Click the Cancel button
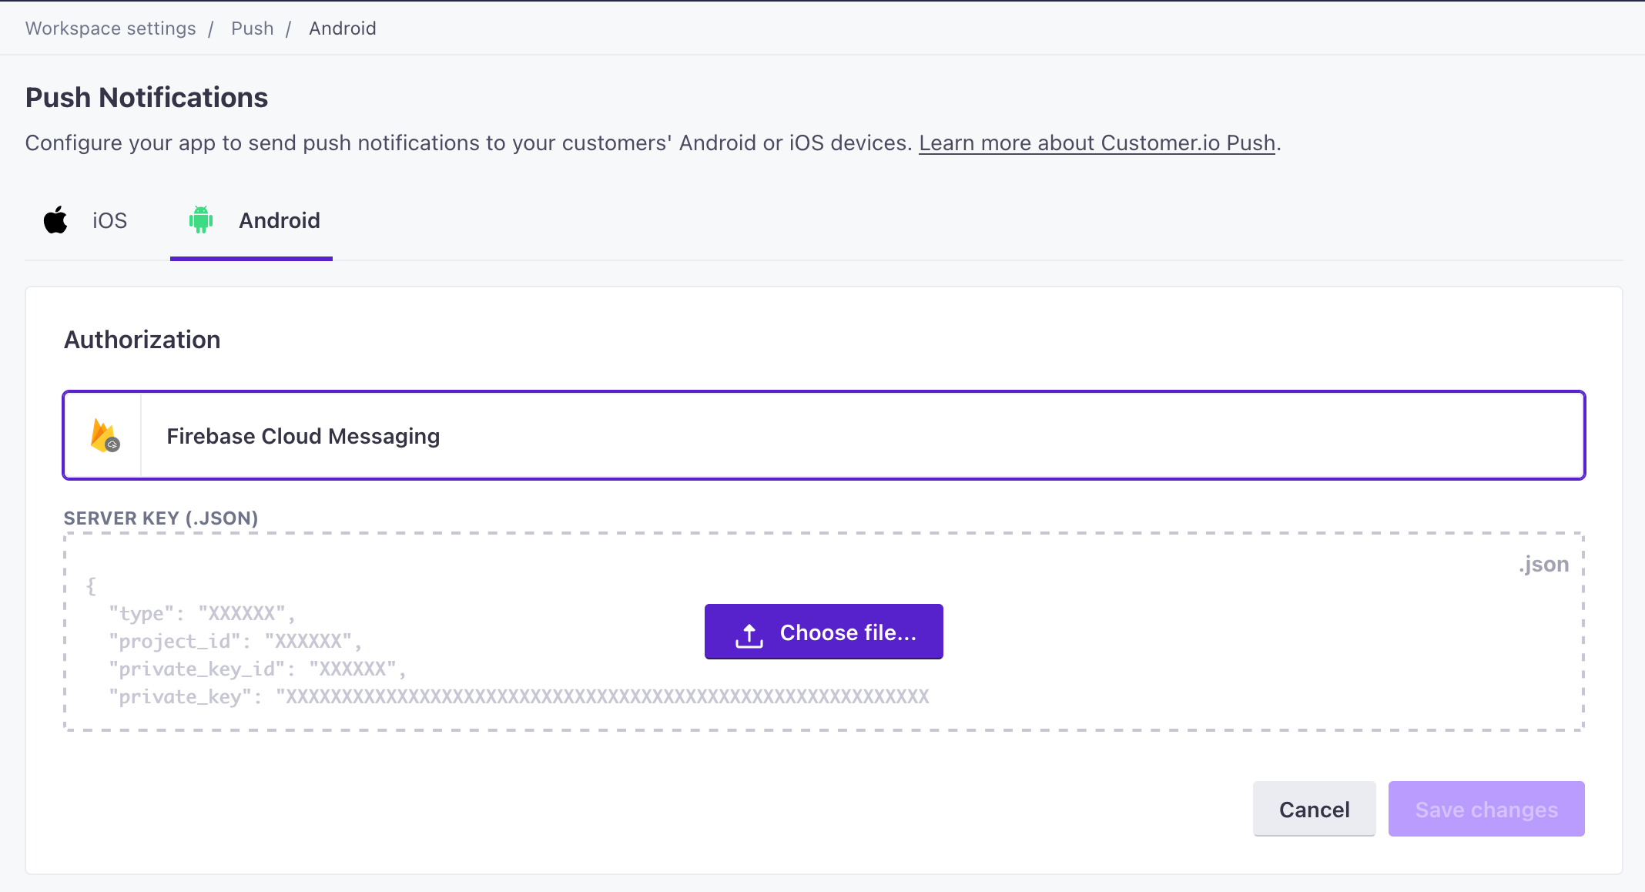The width and height of the screenshot is (1645, 892). tap(1315, 809)
